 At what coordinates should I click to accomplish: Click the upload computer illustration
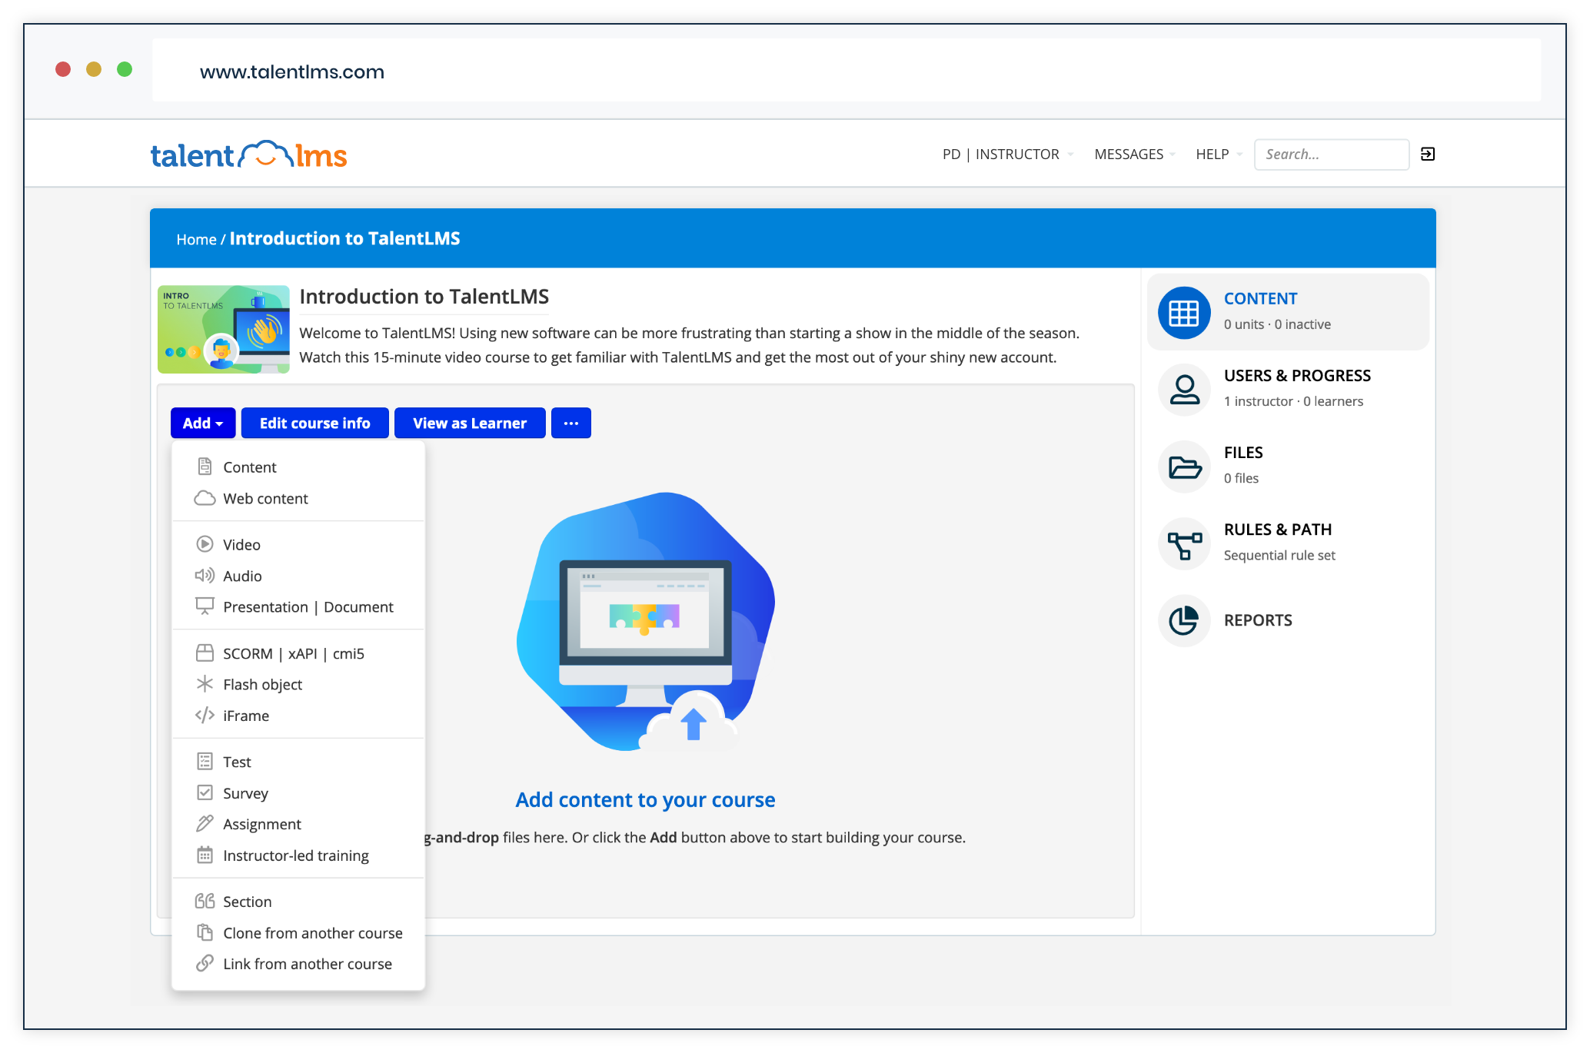click(x=645, y=621)
